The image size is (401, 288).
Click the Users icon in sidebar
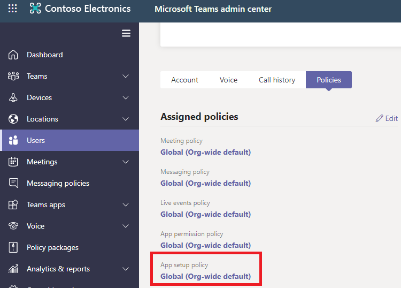(13, 140)
